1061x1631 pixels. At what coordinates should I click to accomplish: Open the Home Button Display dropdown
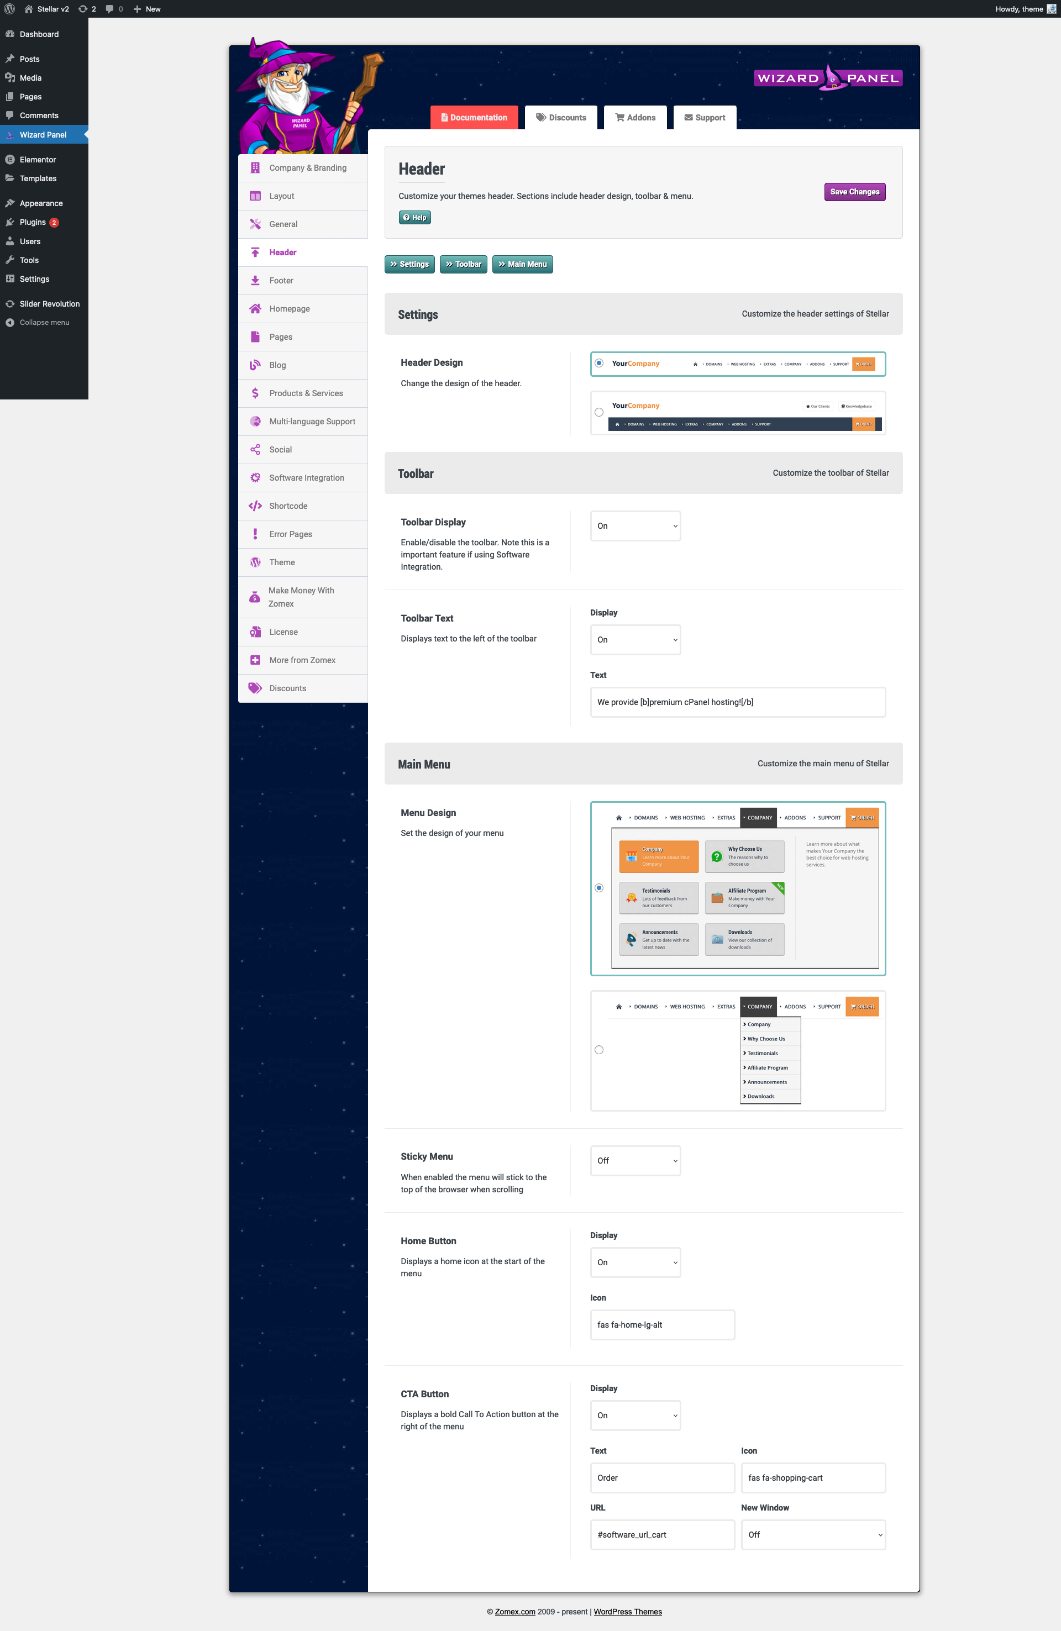point(635,1262)
